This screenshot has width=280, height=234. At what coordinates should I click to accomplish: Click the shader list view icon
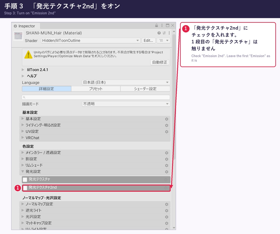161,40
